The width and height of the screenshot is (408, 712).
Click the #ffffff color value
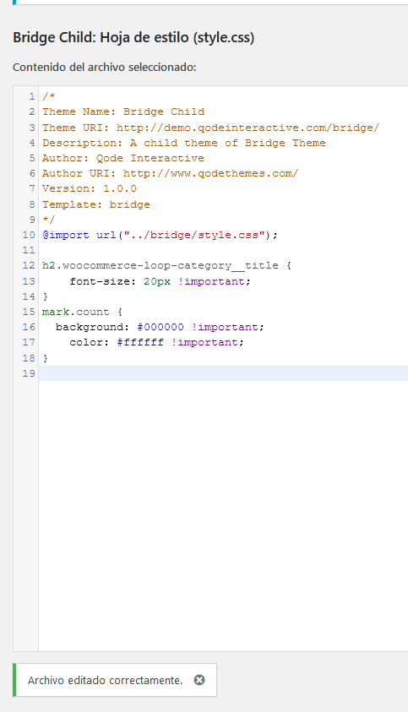(140, 342)
